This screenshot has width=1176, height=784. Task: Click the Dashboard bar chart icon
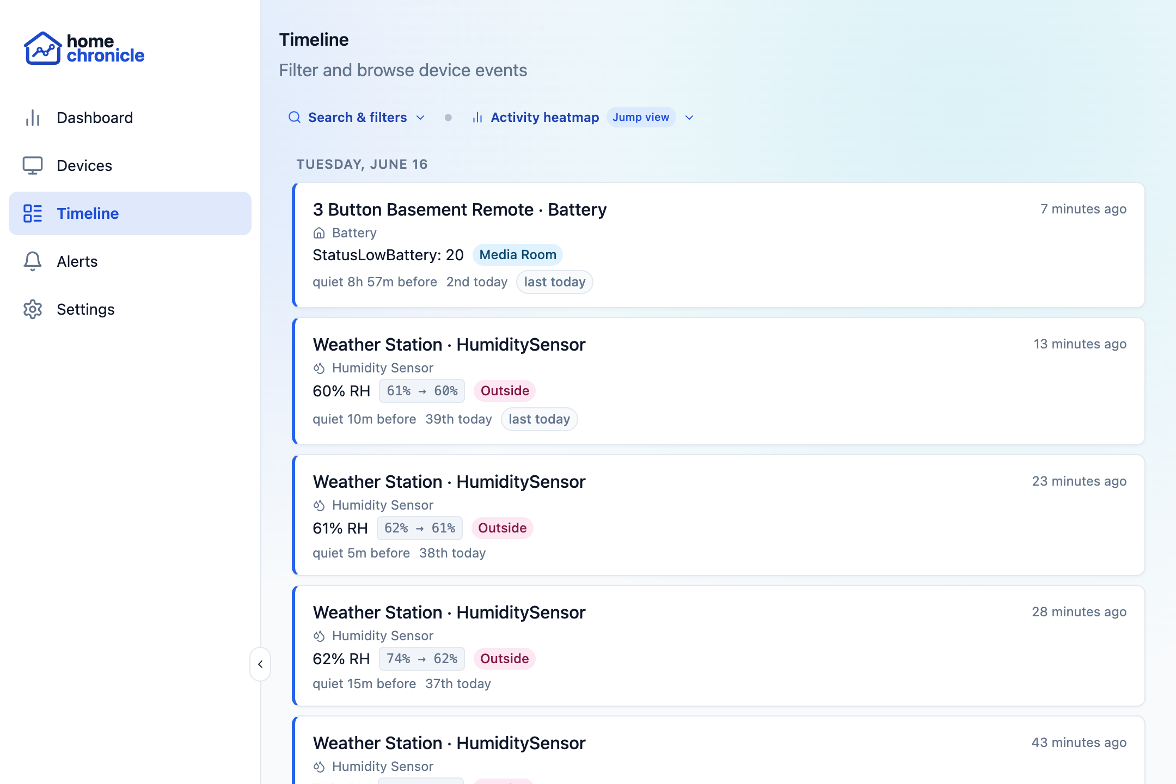tap(33, 118)
